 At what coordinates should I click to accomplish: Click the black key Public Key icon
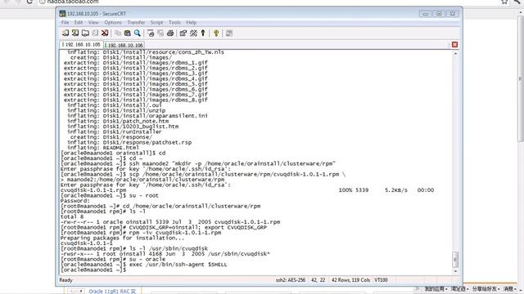click(x=203, y=33)
